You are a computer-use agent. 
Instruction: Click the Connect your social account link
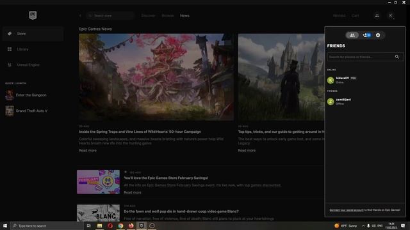coord(347,210)
